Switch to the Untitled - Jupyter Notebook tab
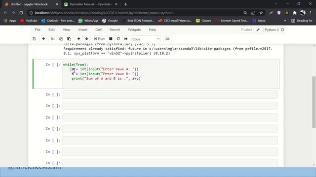The height and width of the screenshot is (177, 316). 29,4
